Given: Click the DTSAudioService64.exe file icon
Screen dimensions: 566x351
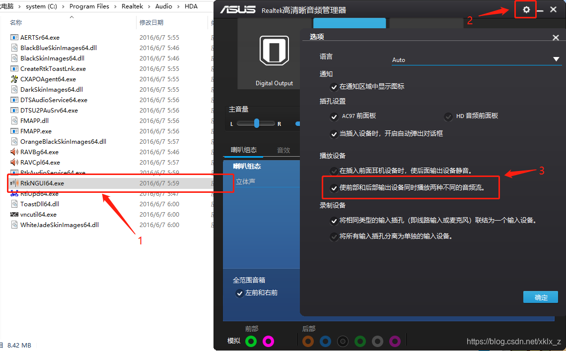Looking at the screenshot, I should point(14,100).
